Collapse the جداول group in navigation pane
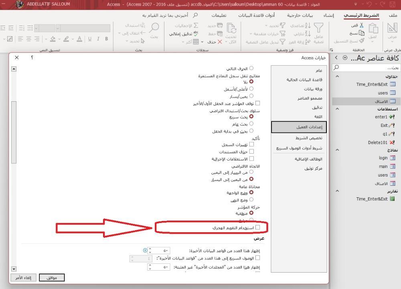This screenshot has height=289, width=401. (337, 76)
